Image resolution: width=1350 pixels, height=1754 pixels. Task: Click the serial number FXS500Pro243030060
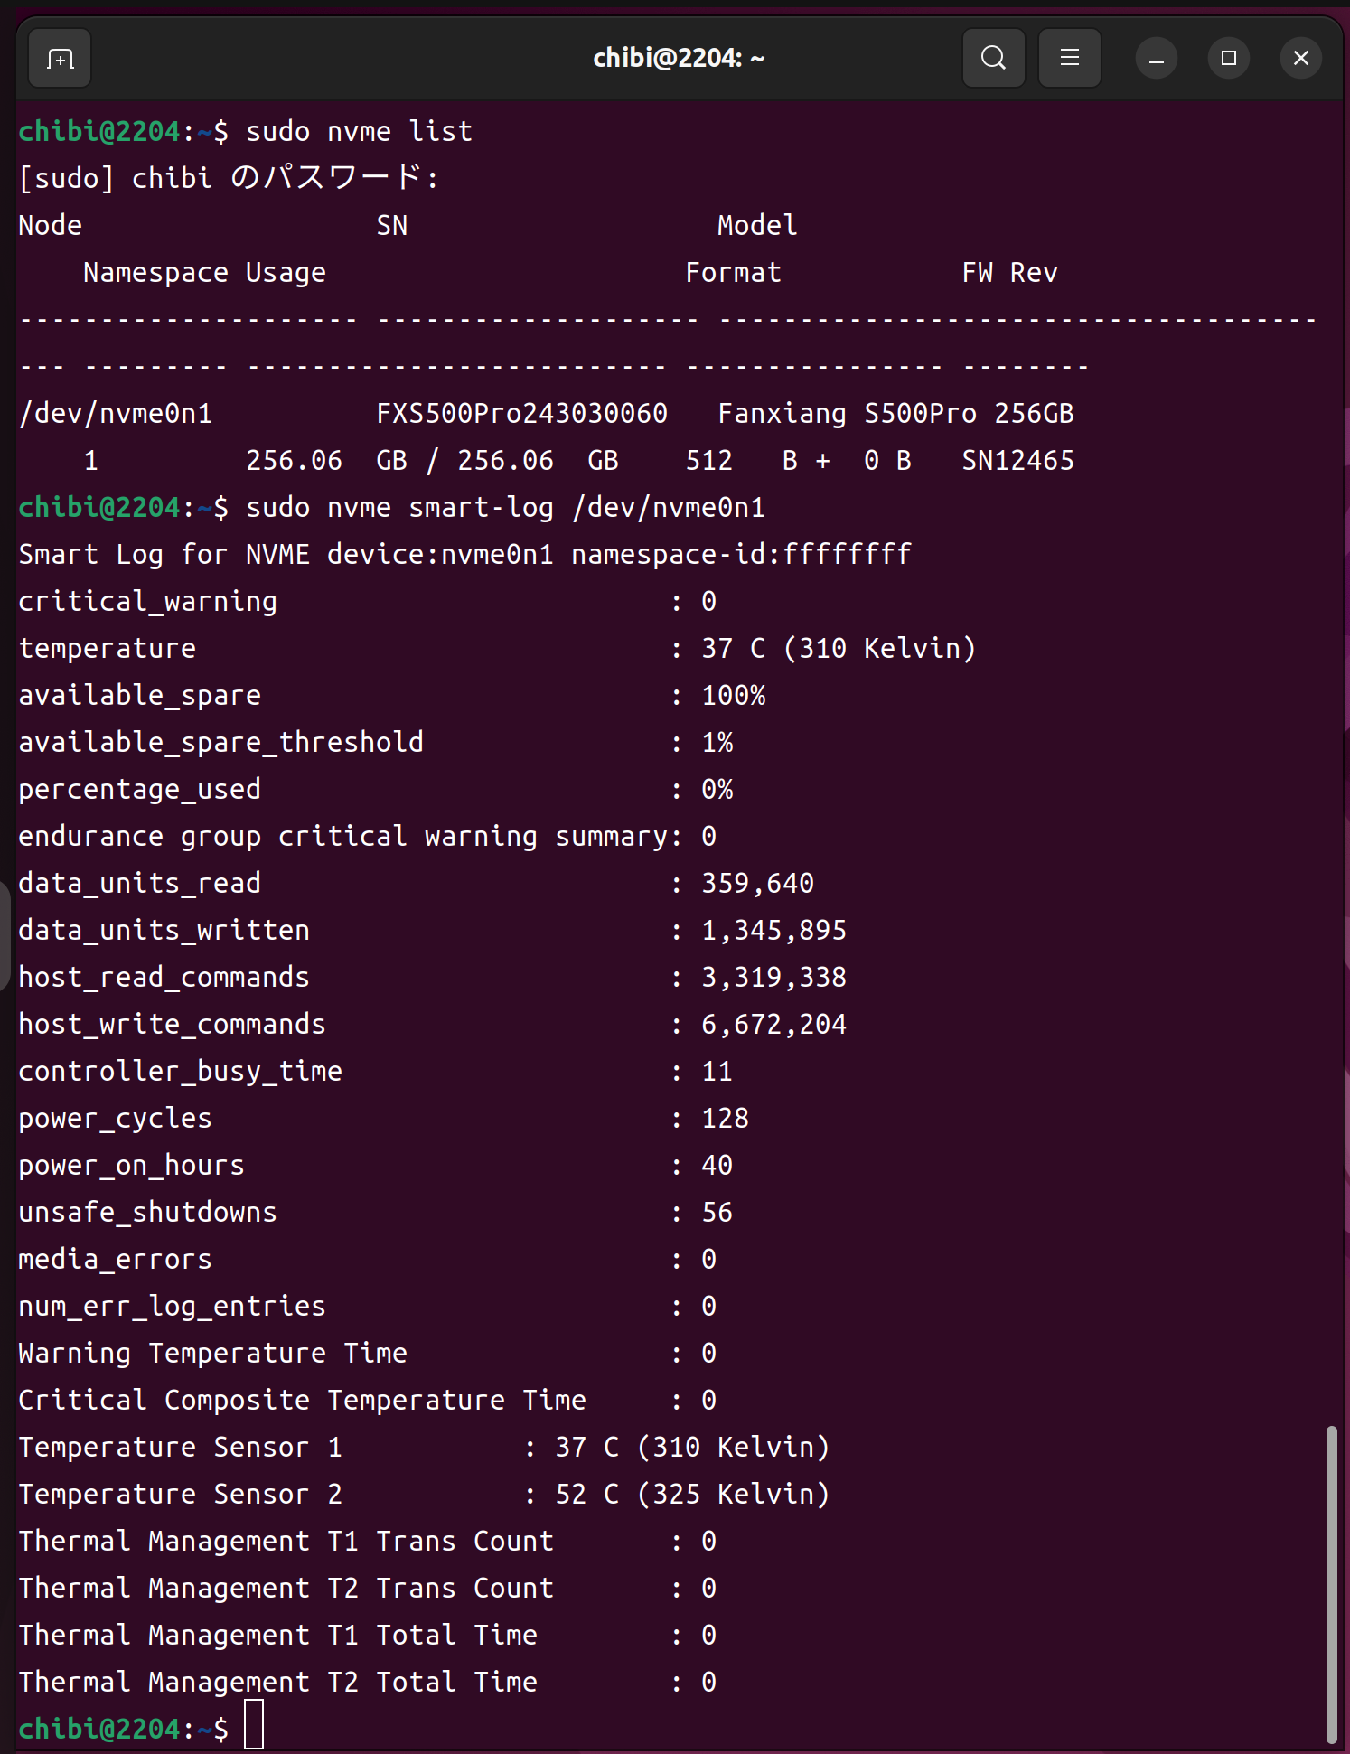pyautogui.click(x=521, y=414)
